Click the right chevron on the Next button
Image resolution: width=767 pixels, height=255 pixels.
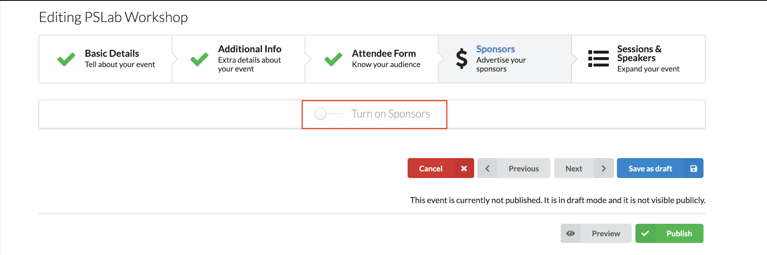603,168
